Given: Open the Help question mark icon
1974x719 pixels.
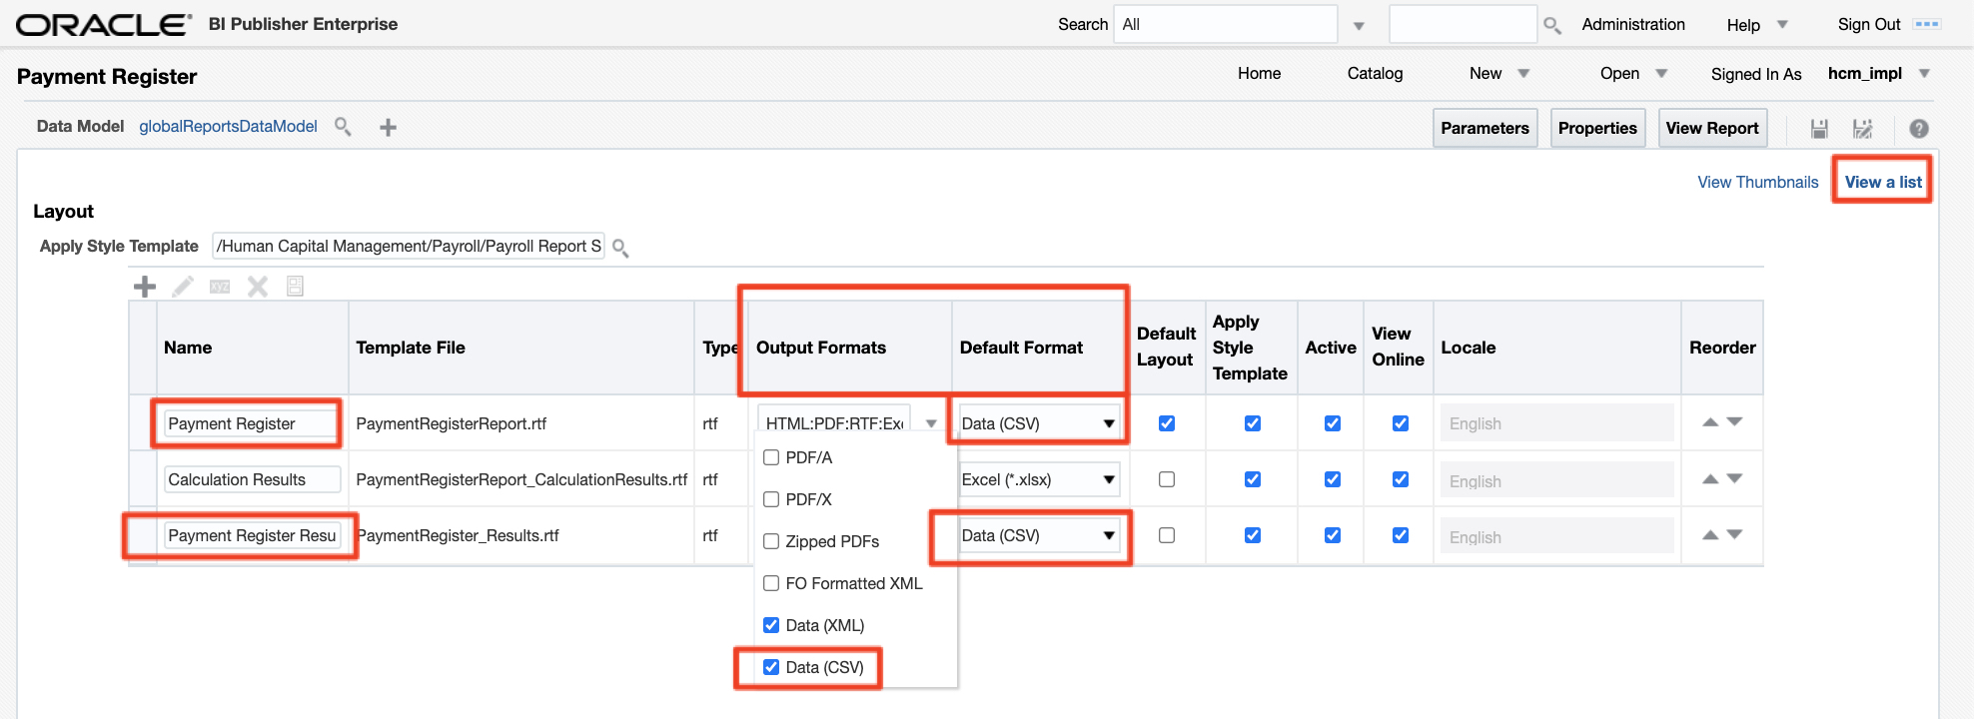Looking at the screenshot, I should (1918, 129).
